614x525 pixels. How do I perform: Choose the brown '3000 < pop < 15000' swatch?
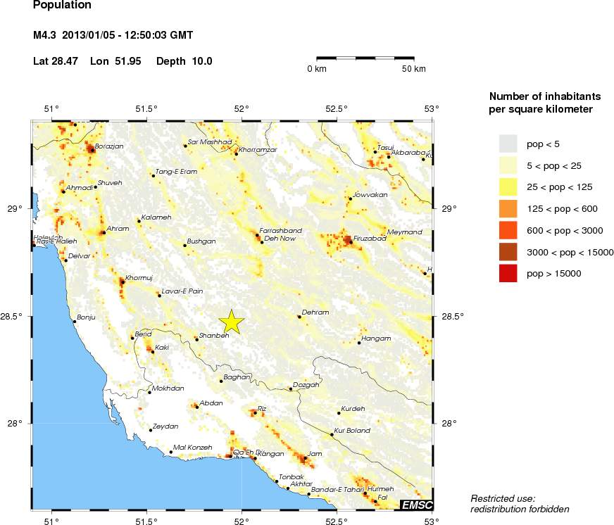point(508,252)
